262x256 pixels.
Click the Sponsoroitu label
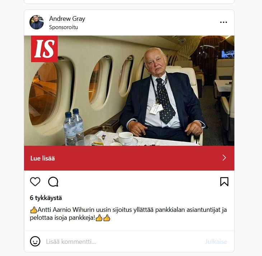tap(64, 27)
